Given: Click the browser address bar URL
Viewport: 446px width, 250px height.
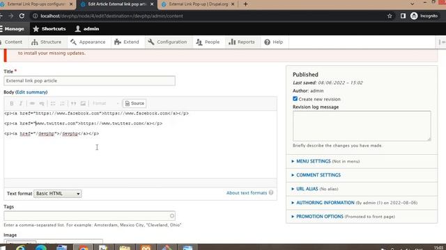Looking at the screenshot, I should [x=111, y=16].
